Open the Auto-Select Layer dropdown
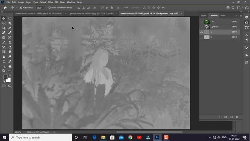The height and width of the screenshot is (141, 250). [41, 8]
